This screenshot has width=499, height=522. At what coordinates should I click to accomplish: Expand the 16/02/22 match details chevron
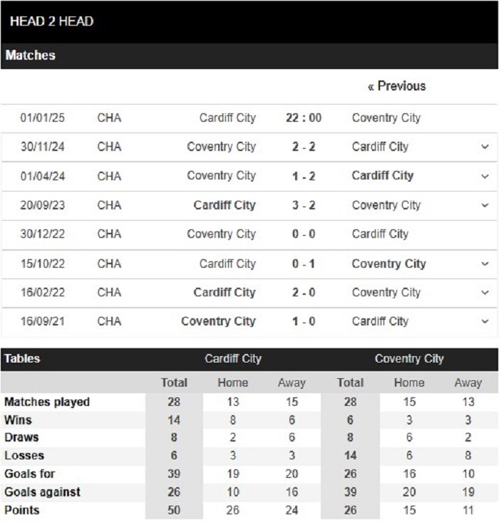485,293
